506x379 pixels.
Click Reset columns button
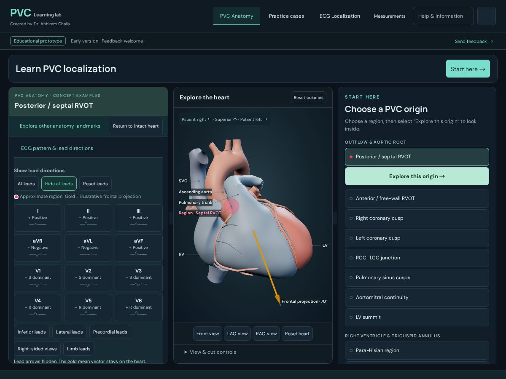[309, 97]
